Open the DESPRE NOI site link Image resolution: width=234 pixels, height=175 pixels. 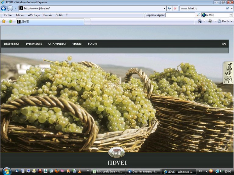coord(12,44)
